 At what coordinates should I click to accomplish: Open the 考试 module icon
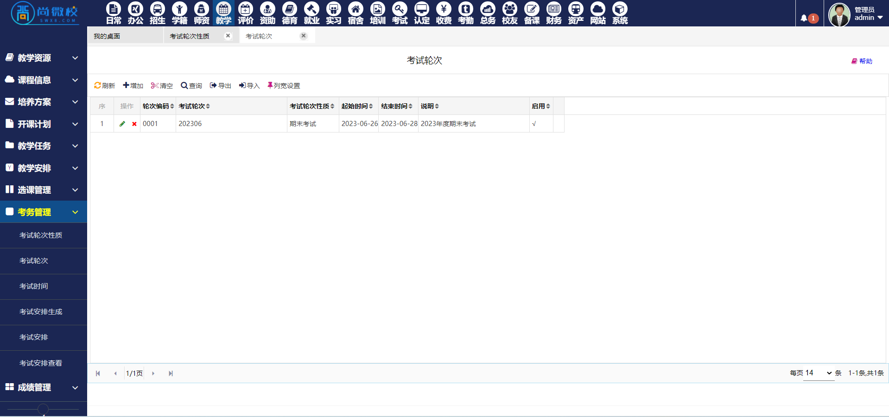pos(400,13)
